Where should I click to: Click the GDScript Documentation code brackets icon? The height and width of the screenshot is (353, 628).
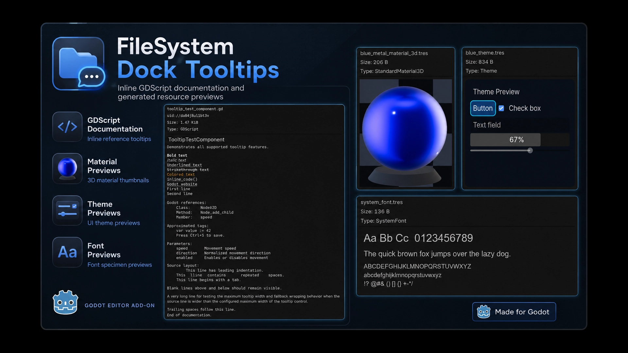[x=67, y=127]
